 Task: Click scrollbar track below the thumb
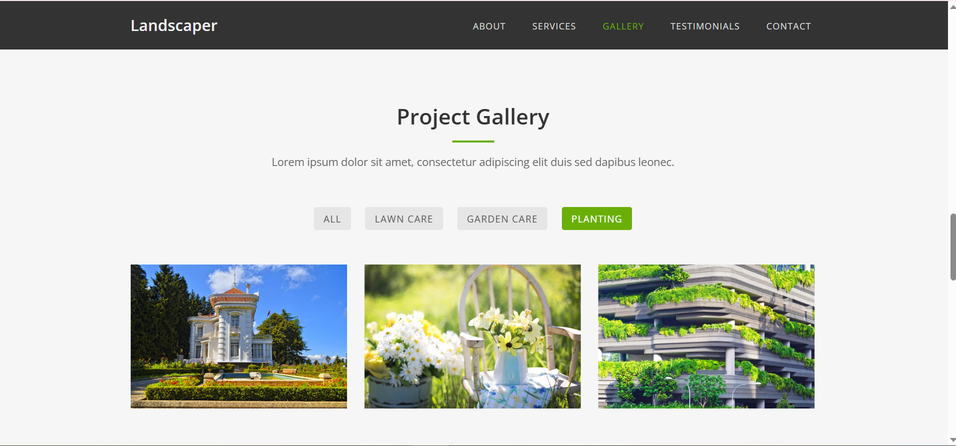(952, 357)
